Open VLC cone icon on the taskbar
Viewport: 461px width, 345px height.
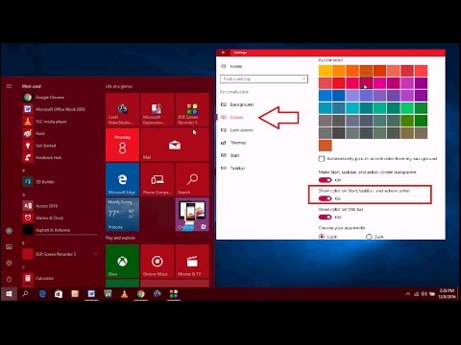click(125, 294)
